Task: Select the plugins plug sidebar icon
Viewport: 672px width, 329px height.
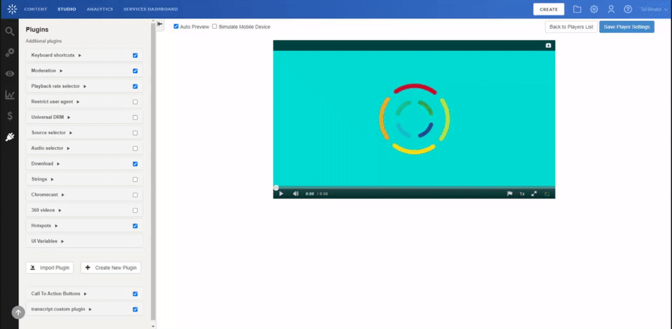Action: point(9,137)
